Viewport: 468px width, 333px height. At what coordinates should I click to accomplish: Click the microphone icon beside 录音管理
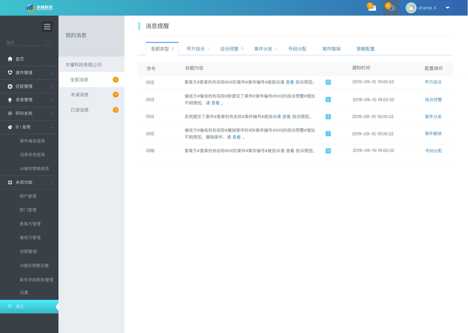10,100
